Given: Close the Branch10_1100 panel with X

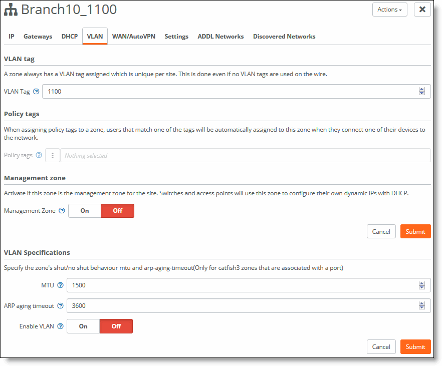Looking at the screenshot, I should click(x=422, y=10).
